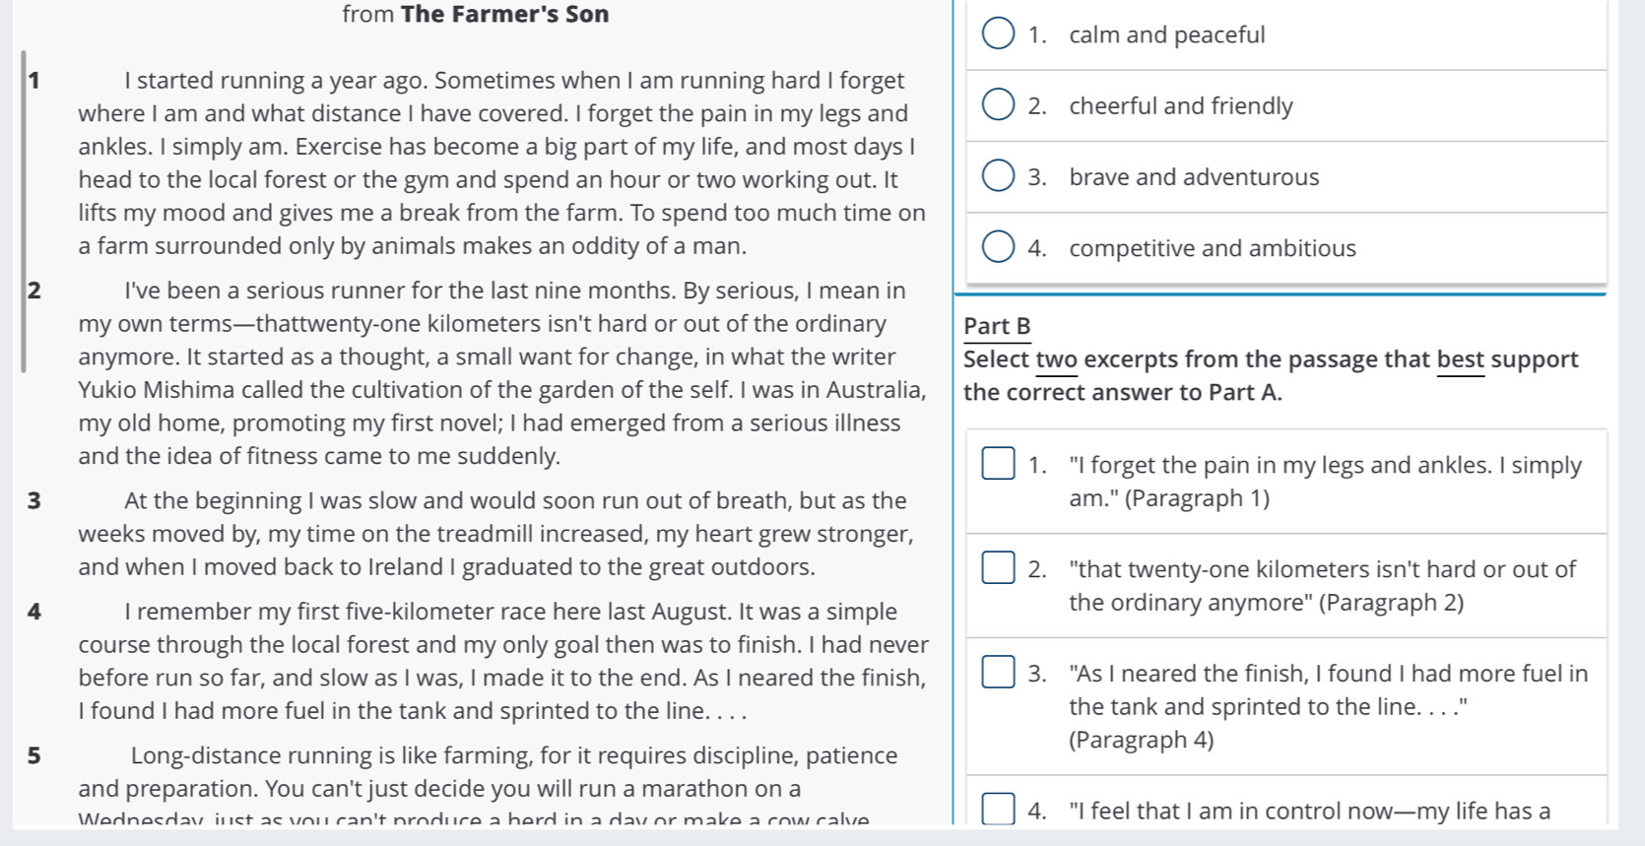The height and width of the screenshot is (846, 1645).
Task: Check the "As I neared the finish" excerpt
Action: (x=998, y=672)
